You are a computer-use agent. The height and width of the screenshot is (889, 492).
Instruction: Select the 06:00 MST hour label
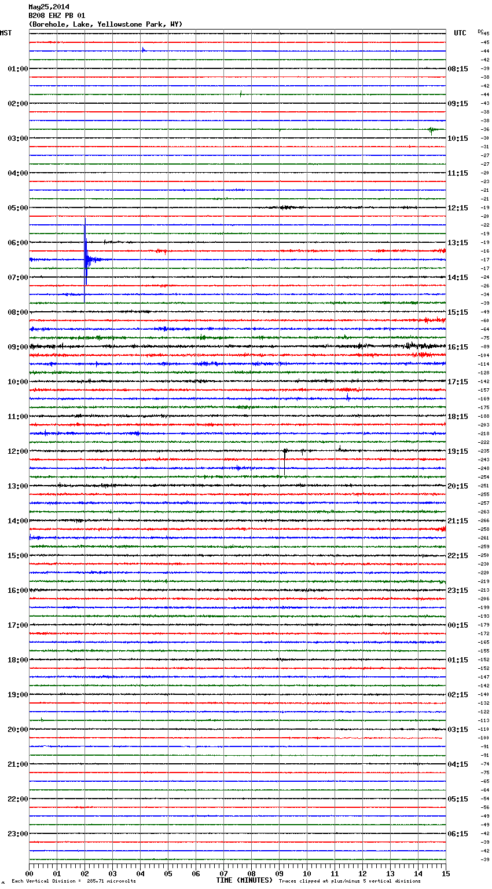18,243
